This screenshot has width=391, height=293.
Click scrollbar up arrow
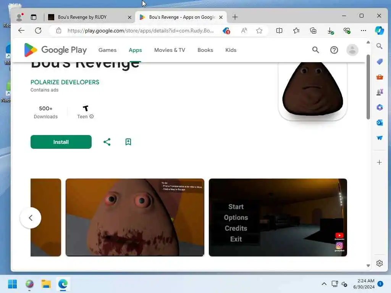point(368,42)
